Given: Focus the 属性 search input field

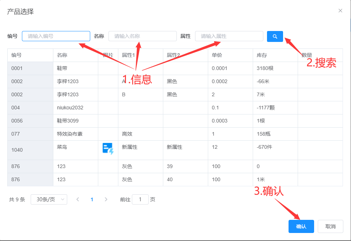Looking at the screenshot, I should tap(229, 36).
